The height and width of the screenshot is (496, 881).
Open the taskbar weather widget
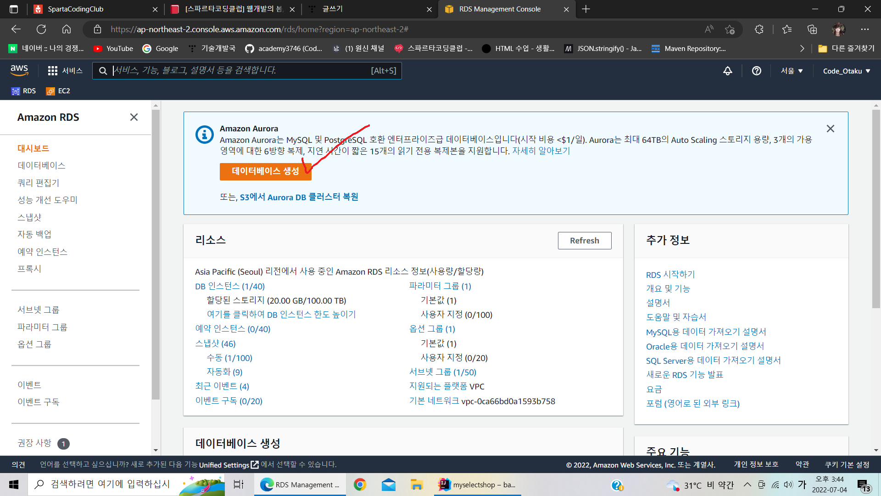[700, 485]
